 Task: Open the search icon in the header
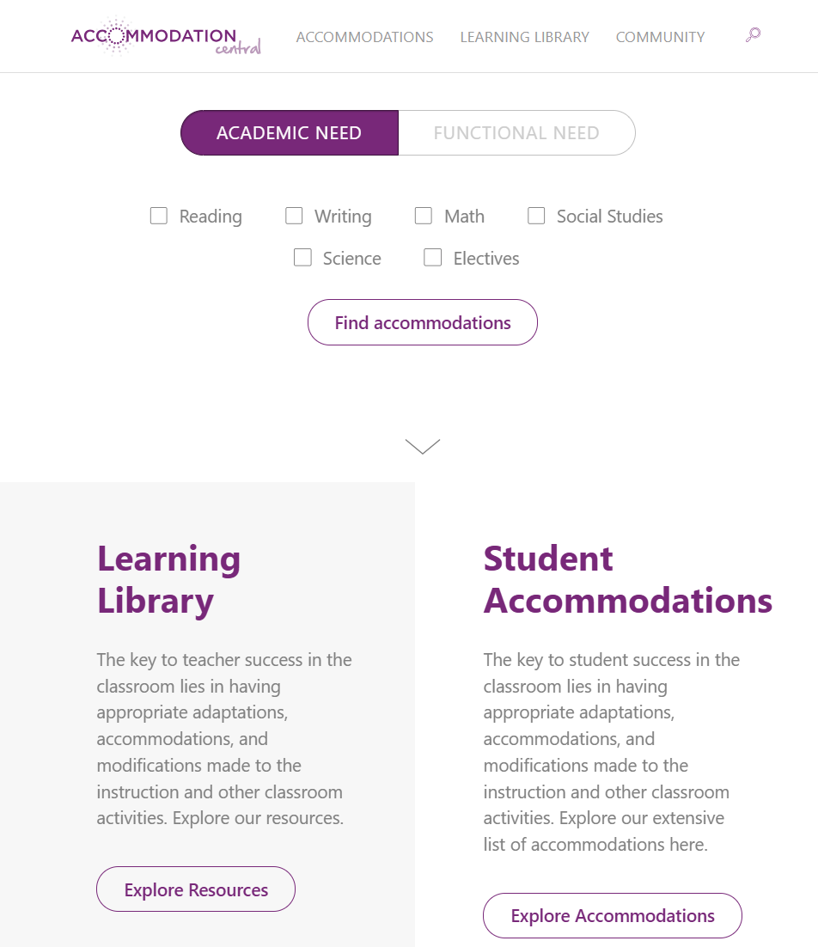tap(752, 34)
